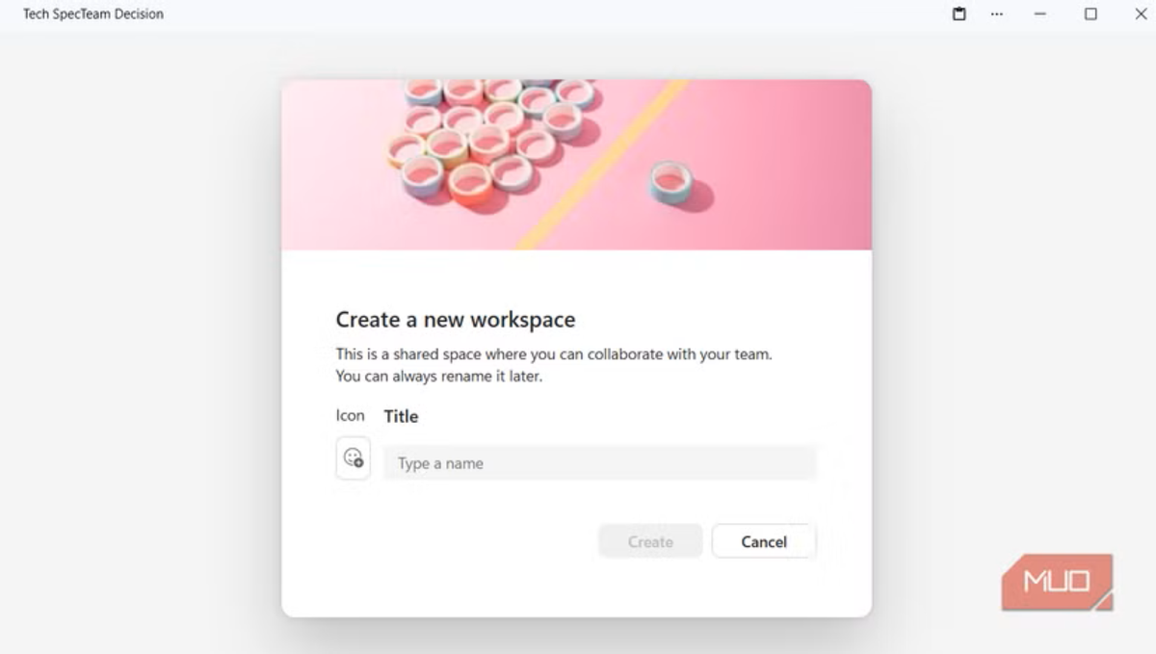Click the grayed-out Create button
Screen dimensions: 1156x654
pyautogui.click(x=650, y=541)
